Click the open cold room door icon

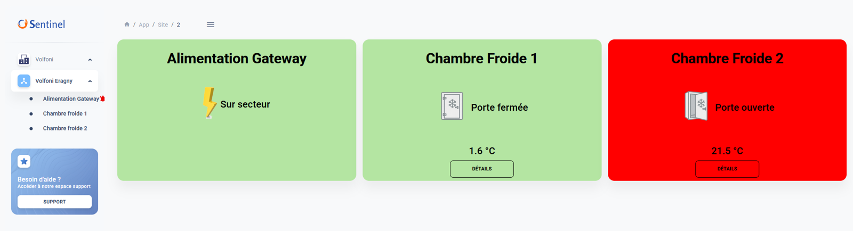click(696, 106)
